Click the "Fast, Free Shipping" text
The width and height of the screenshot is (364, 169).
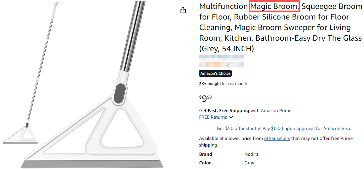pos(228,110)
